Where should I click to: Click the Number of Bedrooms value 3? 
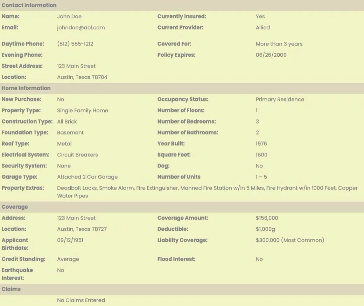[x=257, y=121]
